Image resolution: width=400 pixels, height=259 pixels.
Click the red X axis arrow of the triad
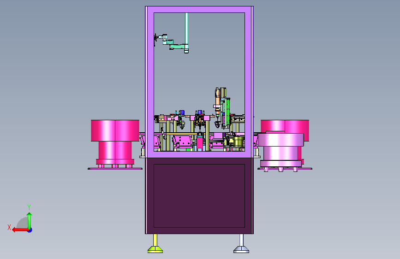[x=20, y=230]
